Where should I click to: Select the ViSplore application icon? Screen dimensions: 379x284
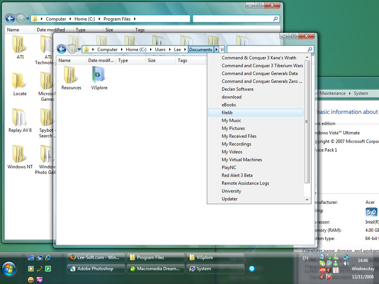pos(98,75)
